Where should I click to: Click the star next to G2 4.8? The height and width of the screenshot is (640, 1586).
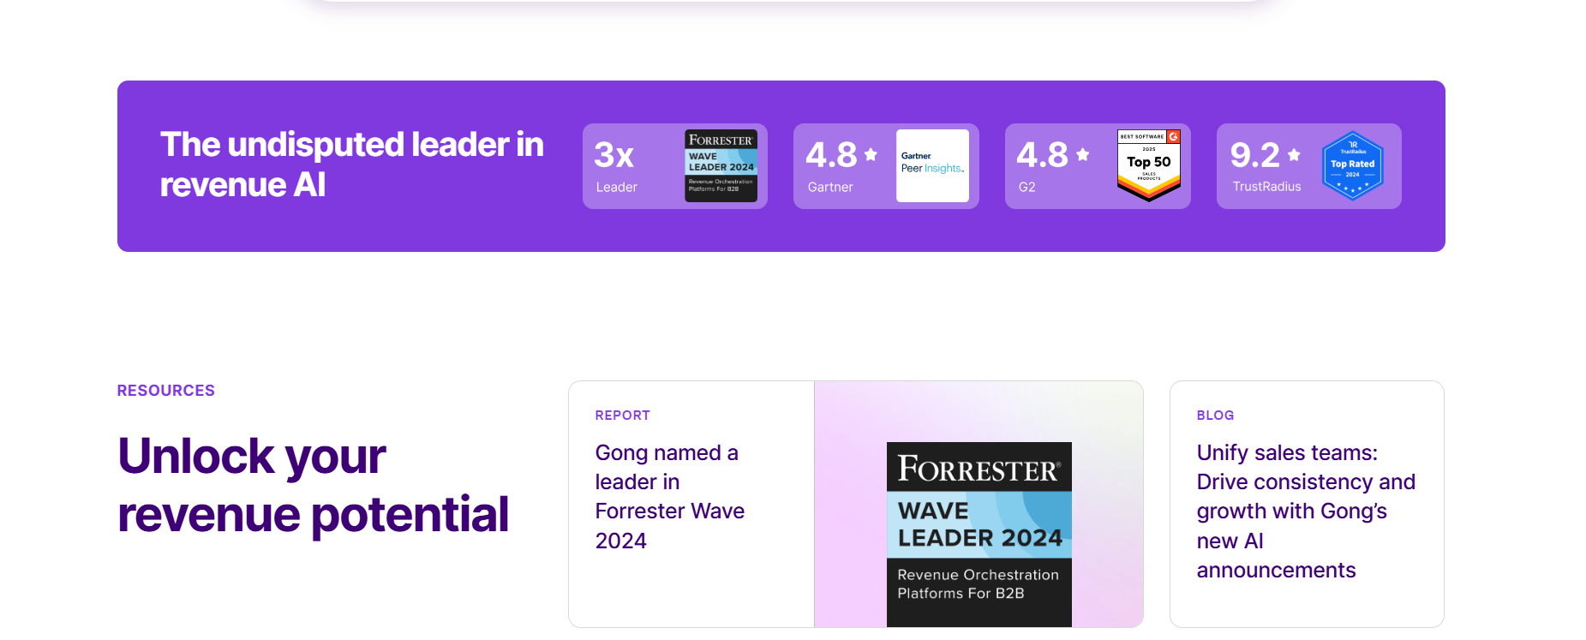[x=1083, y=154]
